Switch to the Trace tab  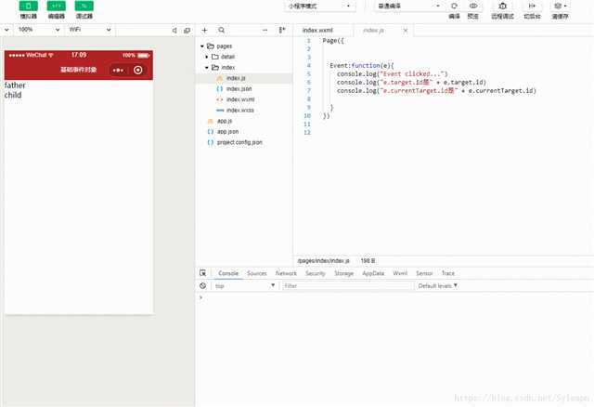(x=447, y=273)
